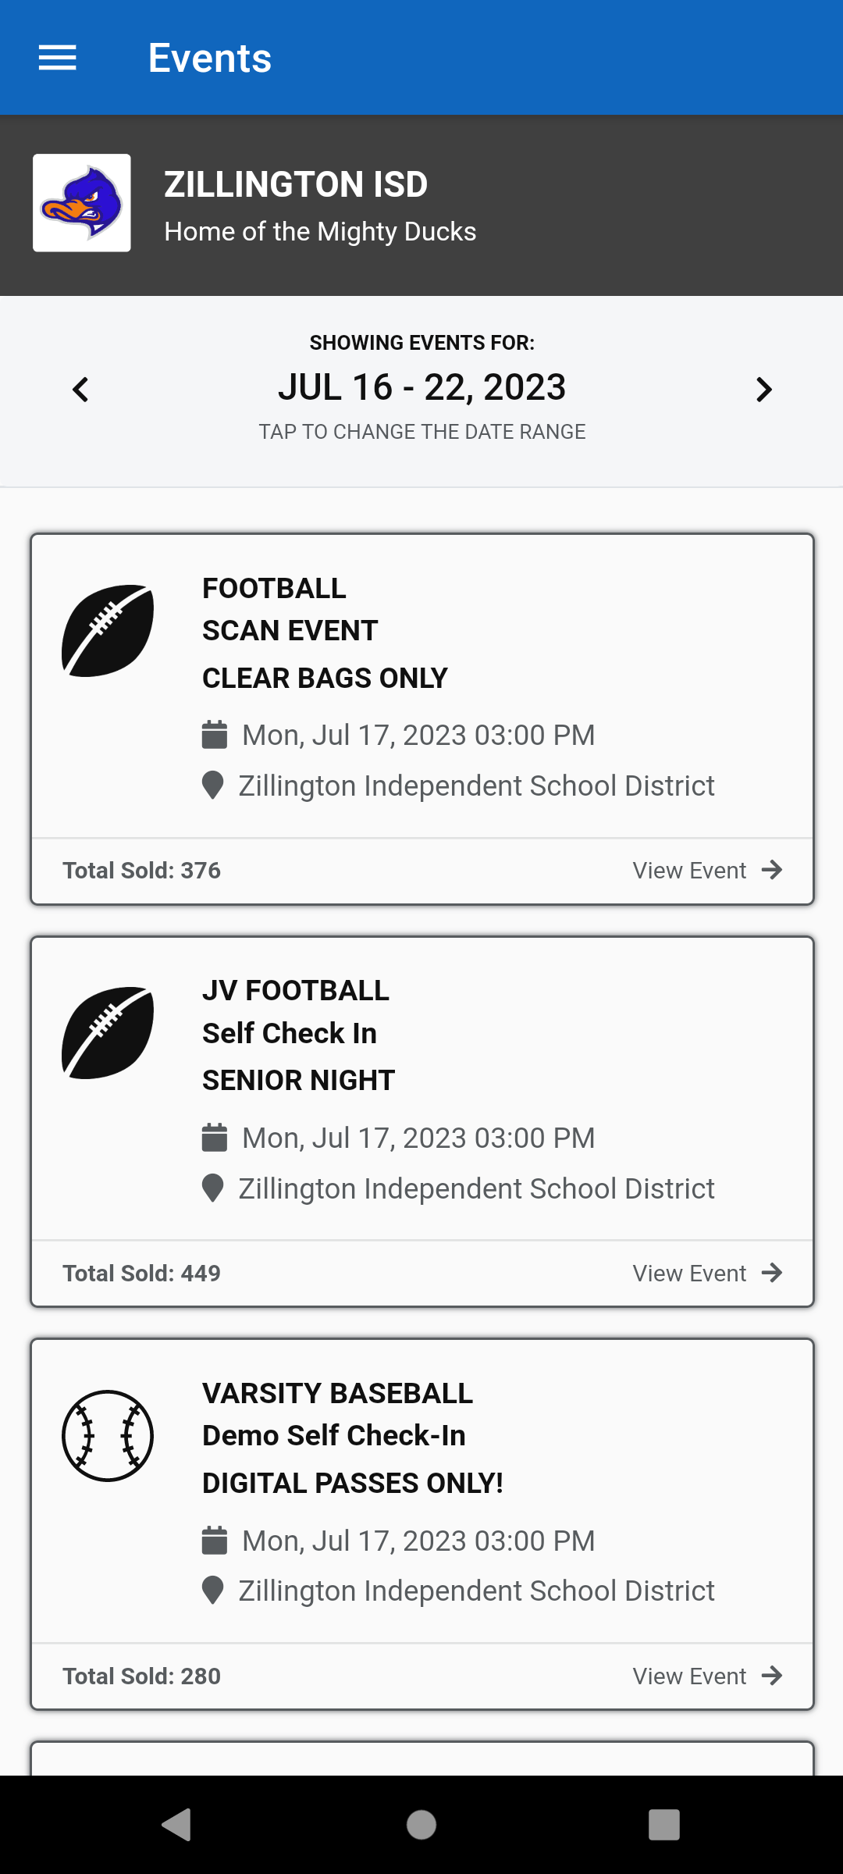Image resolution: width=843 pixels, height=1874 pixels.
Task: Tap the JUL 16 - 22, 2023 date range
Action: tap(421, 387)
